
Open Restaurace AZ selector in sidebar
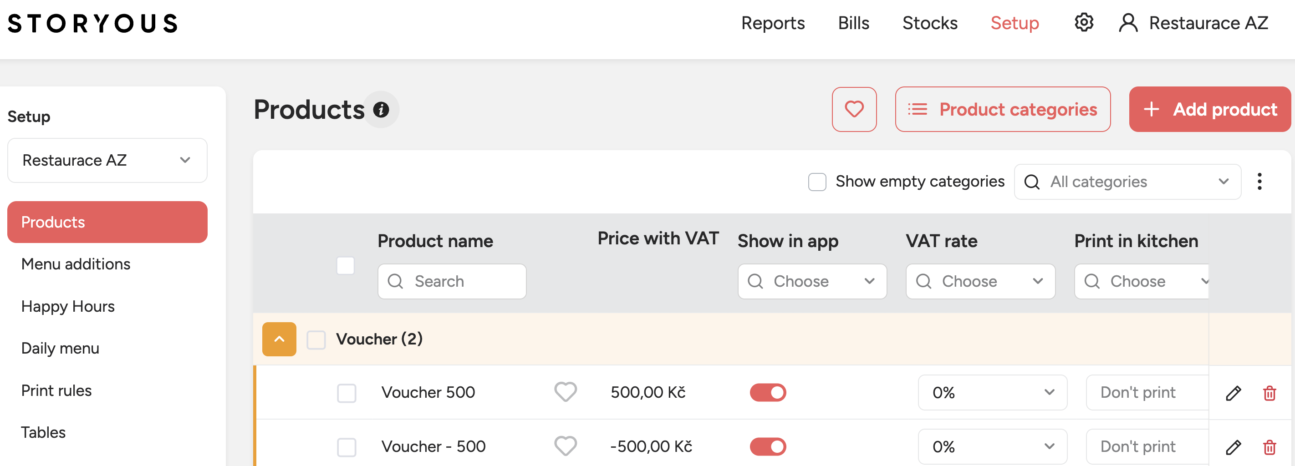pos(107,160)
